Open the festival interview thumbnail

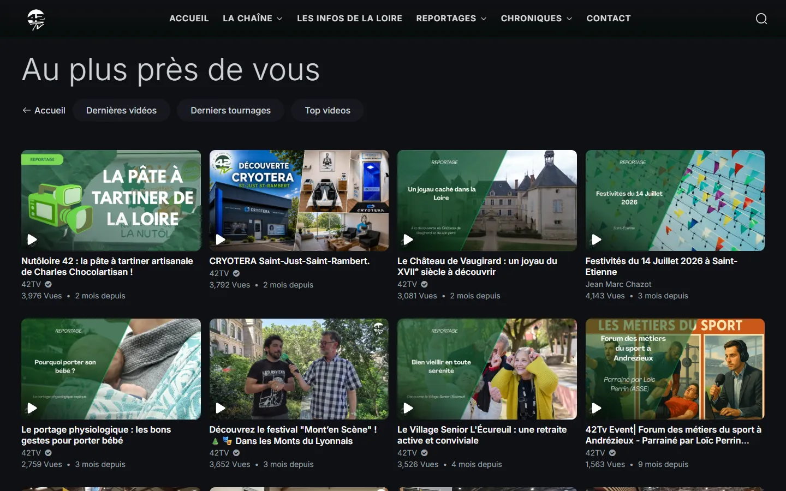tap(299, 369)
